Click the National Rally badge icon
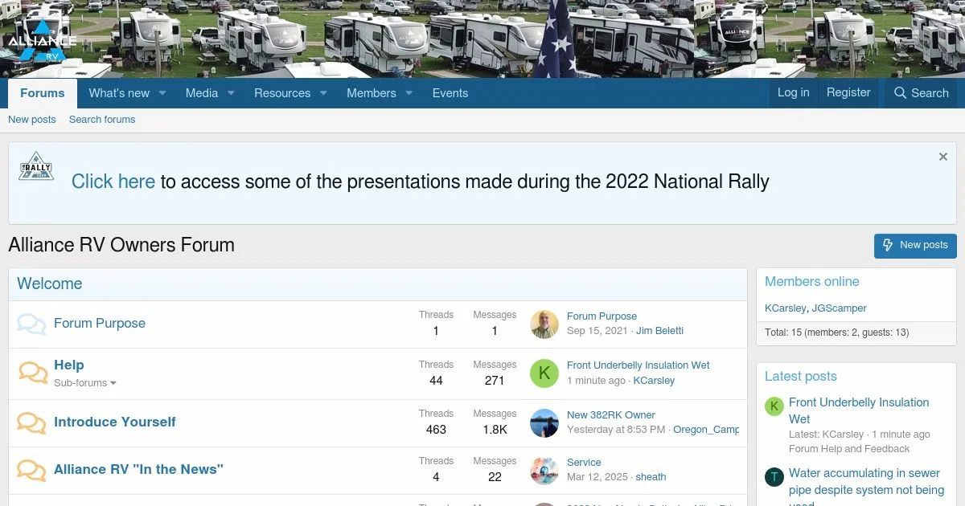965x506 pixels. tap(35, 166)
